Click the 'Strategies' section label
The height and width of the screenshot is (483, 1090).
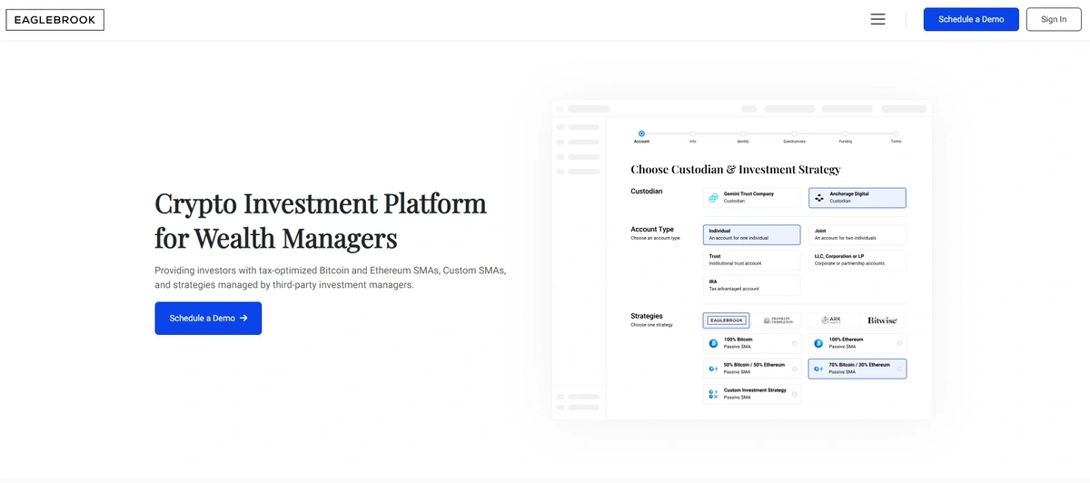[647, 316]
